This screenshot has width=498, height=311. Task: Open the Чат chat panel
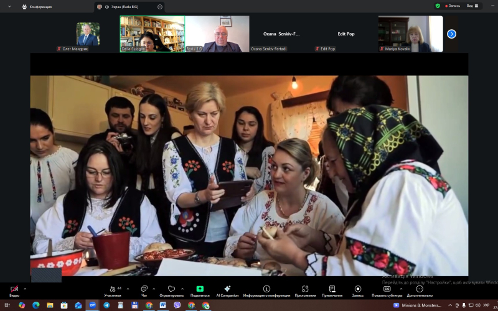[x=144, y=290]
